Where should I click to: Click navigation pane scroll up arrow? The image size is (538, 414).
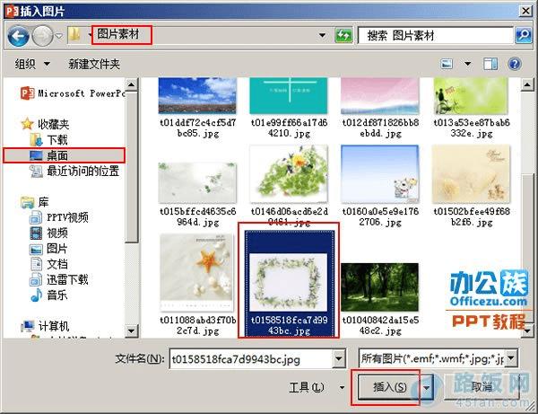132,84
